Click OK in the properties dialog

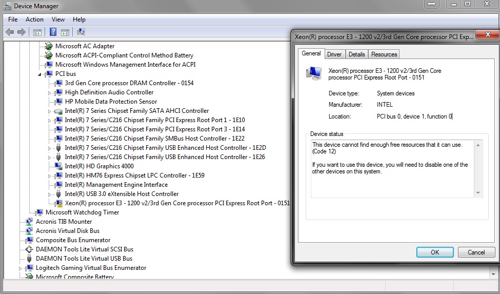(435, 252)
